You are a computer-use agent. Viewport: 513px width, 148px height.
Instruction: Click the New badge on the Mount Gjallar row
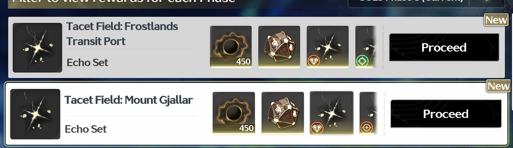click(498, 86)
